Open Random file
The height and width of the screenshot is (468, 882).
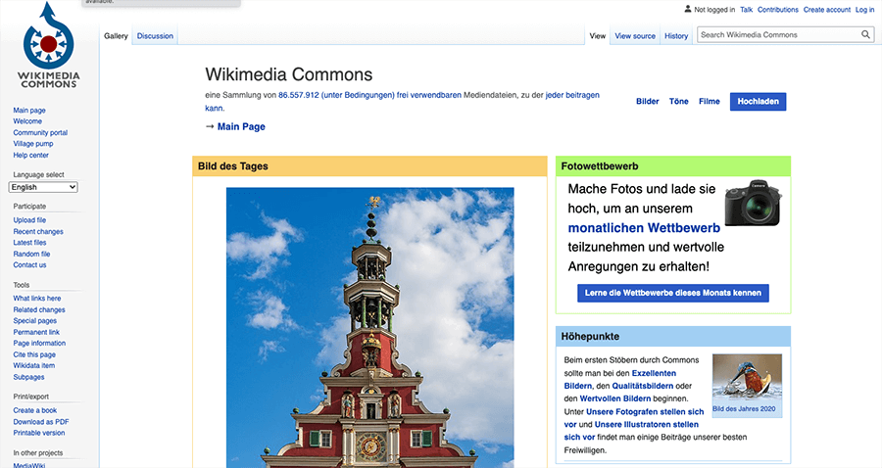point(31,254)
